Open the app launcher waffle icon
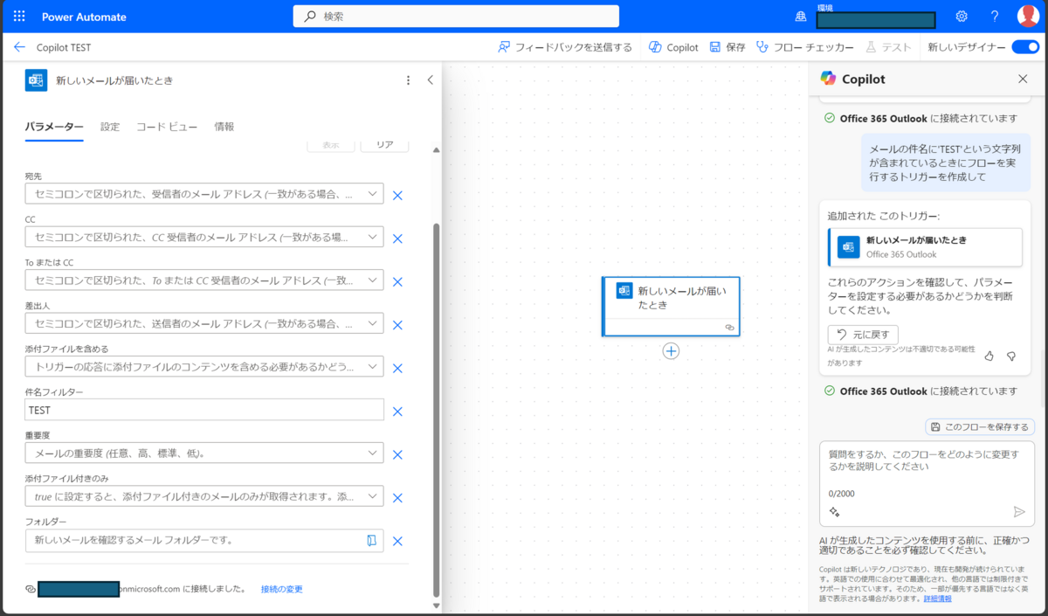Viewport: 1048px width, 616px height. [20, 17]
